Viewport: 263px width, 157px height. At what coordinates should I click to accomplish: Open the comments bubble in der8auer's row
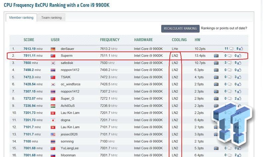[x=231, y=49]
